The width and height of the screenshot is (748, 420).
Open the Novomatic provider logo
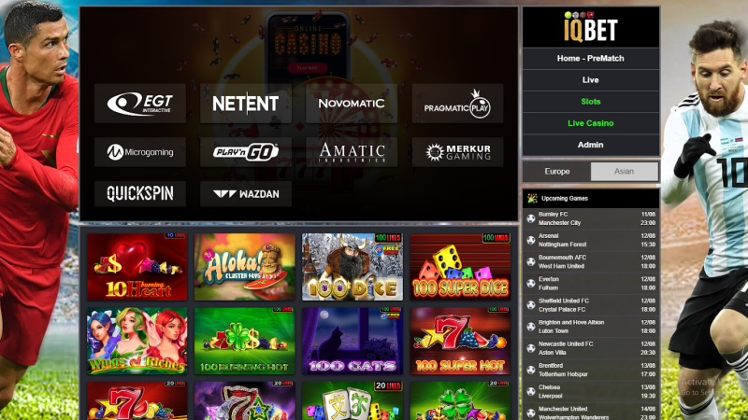point(352,104)
